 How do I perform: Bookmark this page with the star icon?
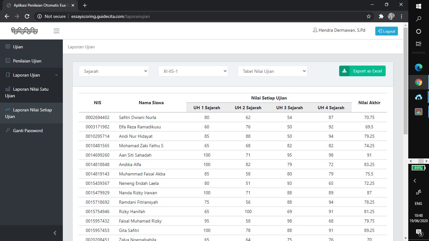[369, 16]
